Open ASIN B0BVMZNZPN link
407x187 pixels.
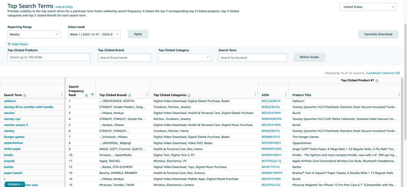pos(271,119)
